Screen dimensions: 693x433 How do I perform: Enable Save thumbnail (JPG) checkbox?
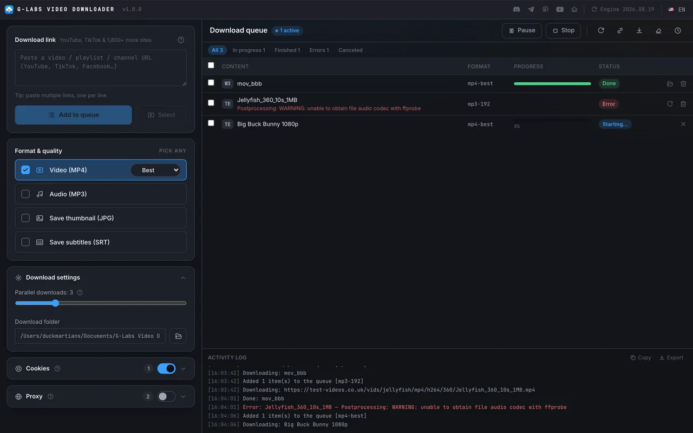click(25, 218)
